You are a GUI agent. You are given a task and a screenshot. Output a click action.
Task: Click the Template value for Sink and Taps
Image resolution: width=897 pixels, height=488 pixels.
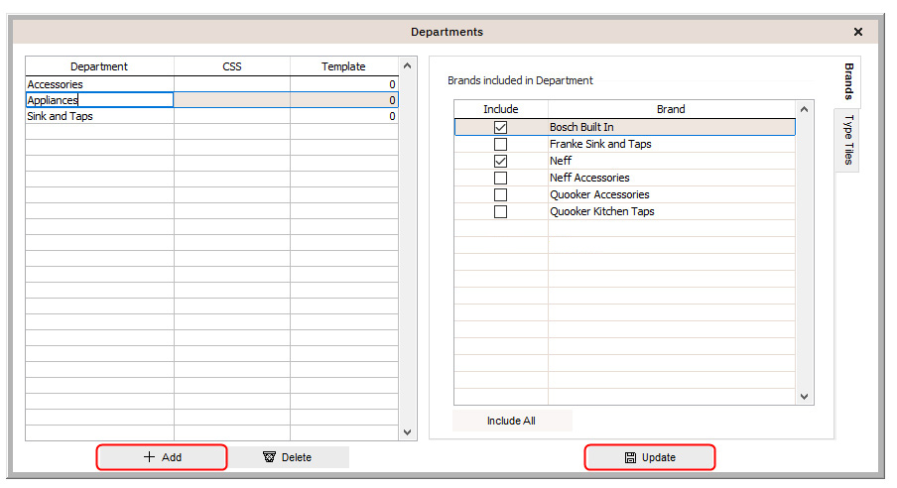343,116
